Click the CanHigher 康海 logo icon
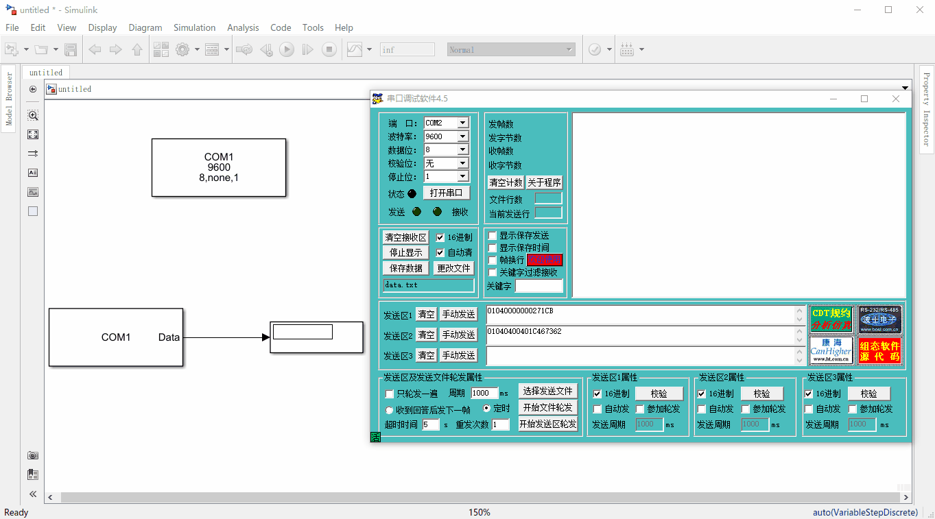The width and height of the screenshot is (935, 519). coord(831,350)
